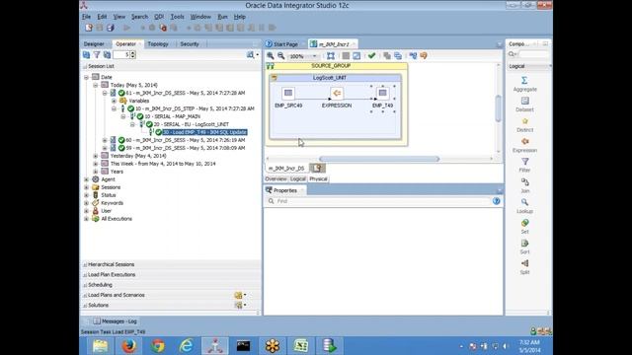Viewport: 632px width, 355px height.
Task: Select 10 - SERIAL - MAP_MAIN row
Action: (x=172, y=116)
